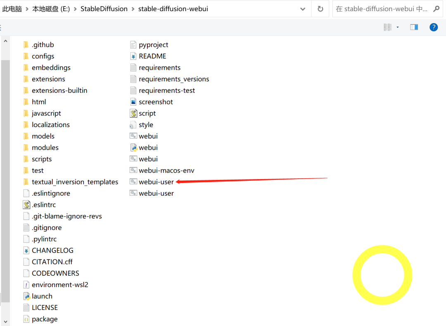Select the requirements_versions file name

point(174,79)
